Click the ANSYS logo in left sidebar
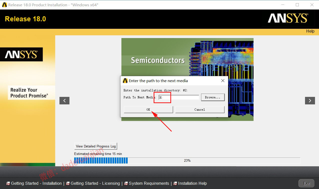319x189 pixels. pos(21,54)
